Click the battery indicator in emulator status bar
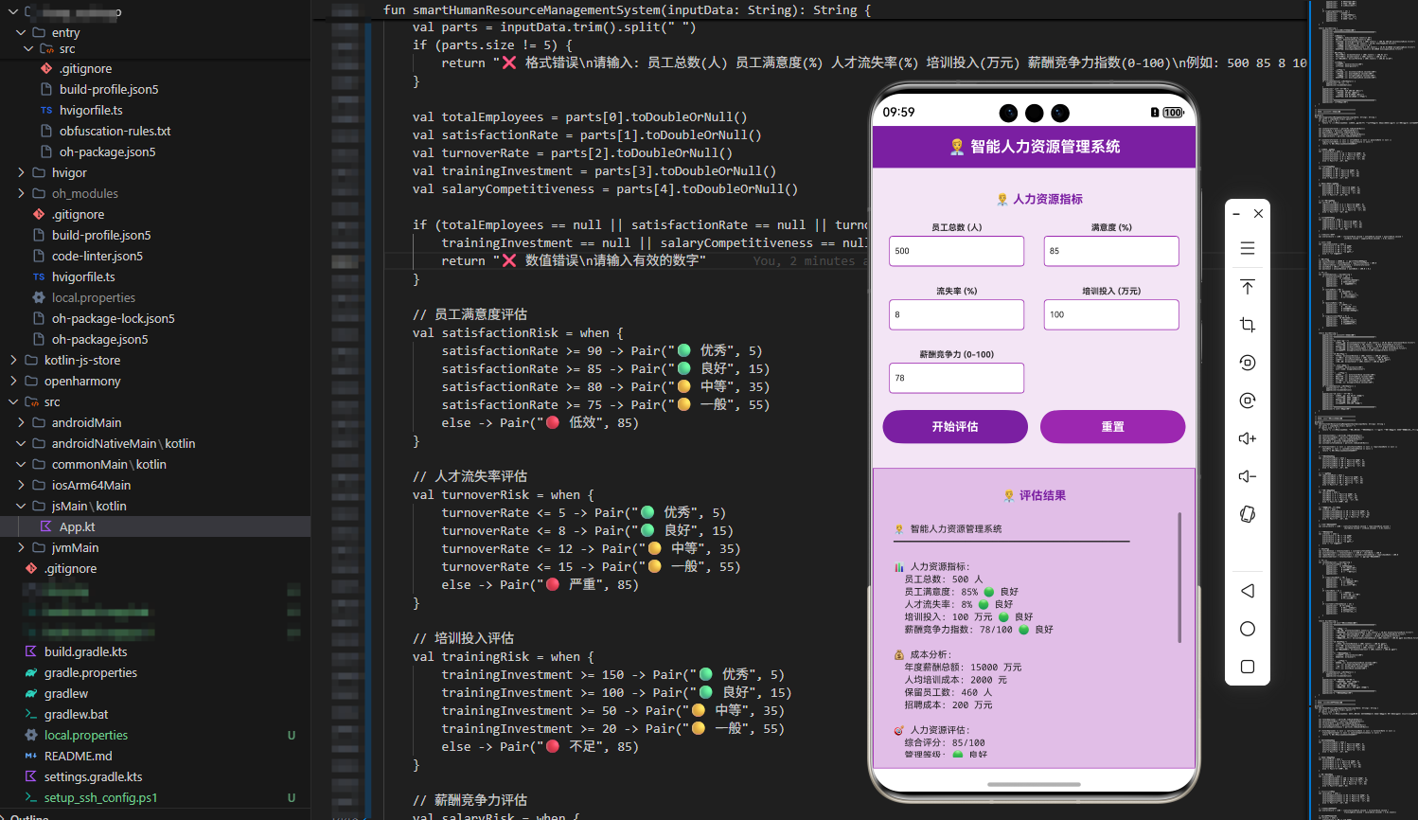Viewport: 1418px width, 820px height. point(1174,112)
